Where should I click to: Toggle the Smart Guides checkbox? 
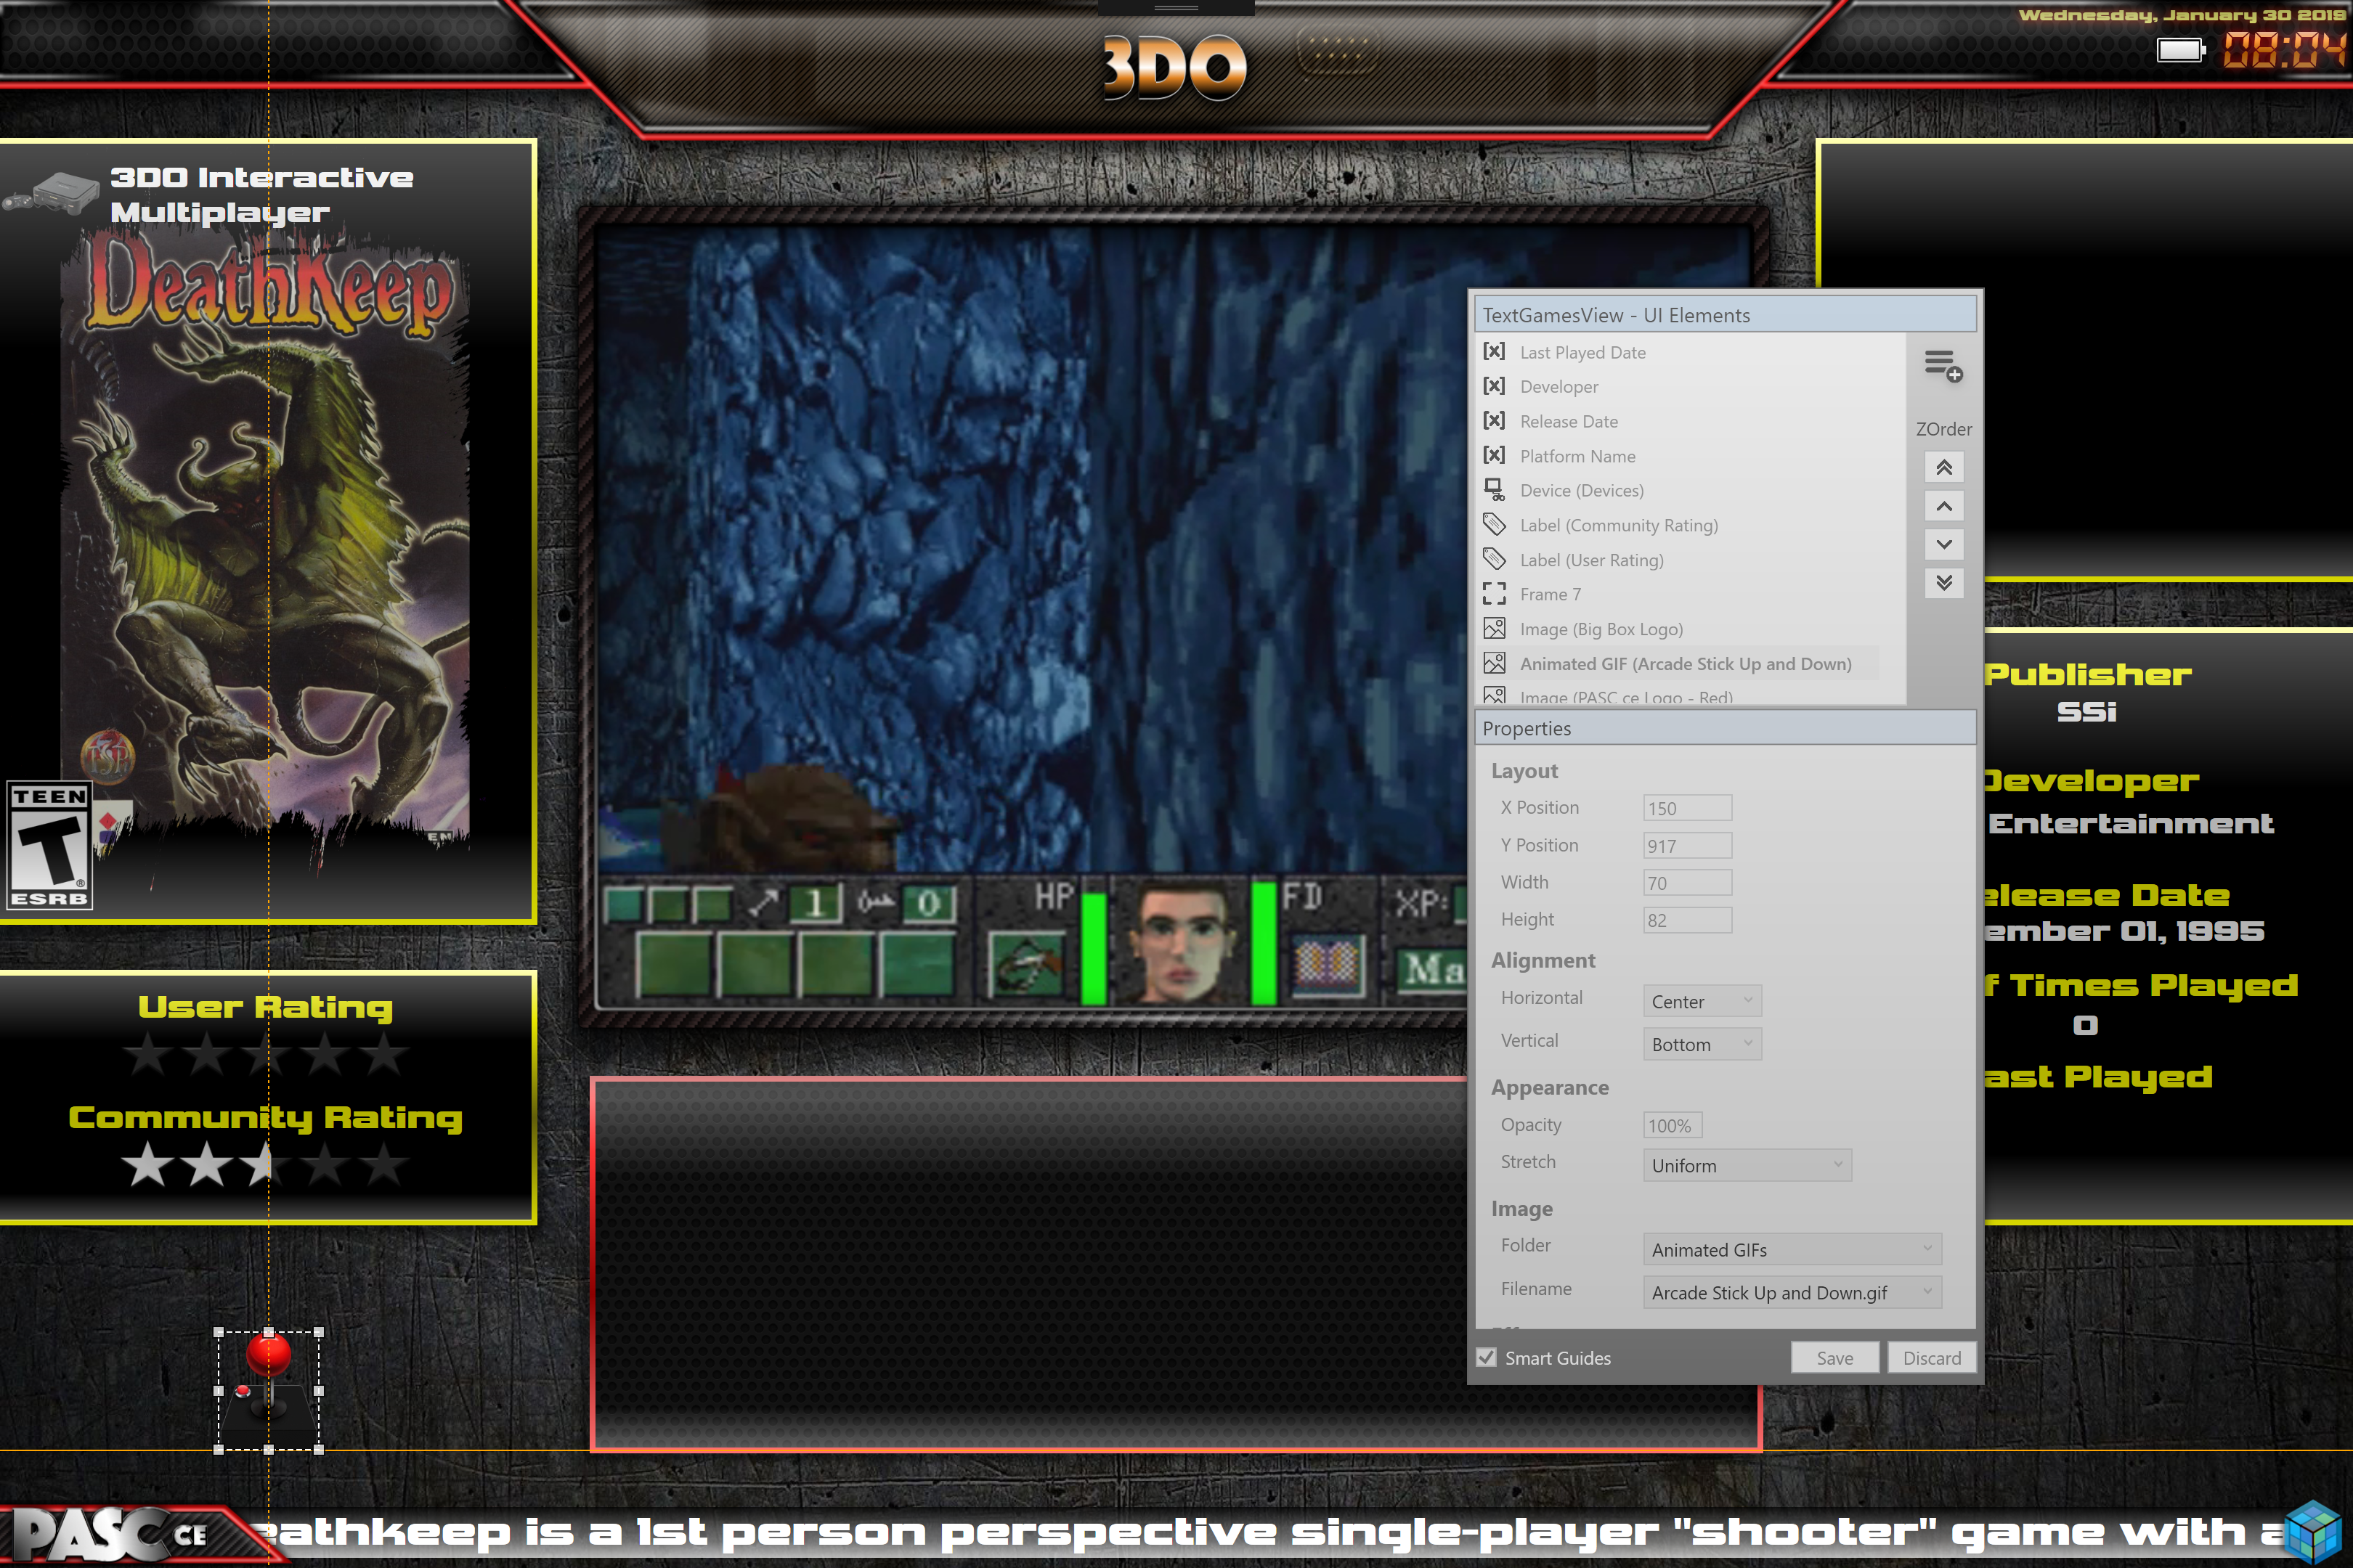point(1487,1357)
